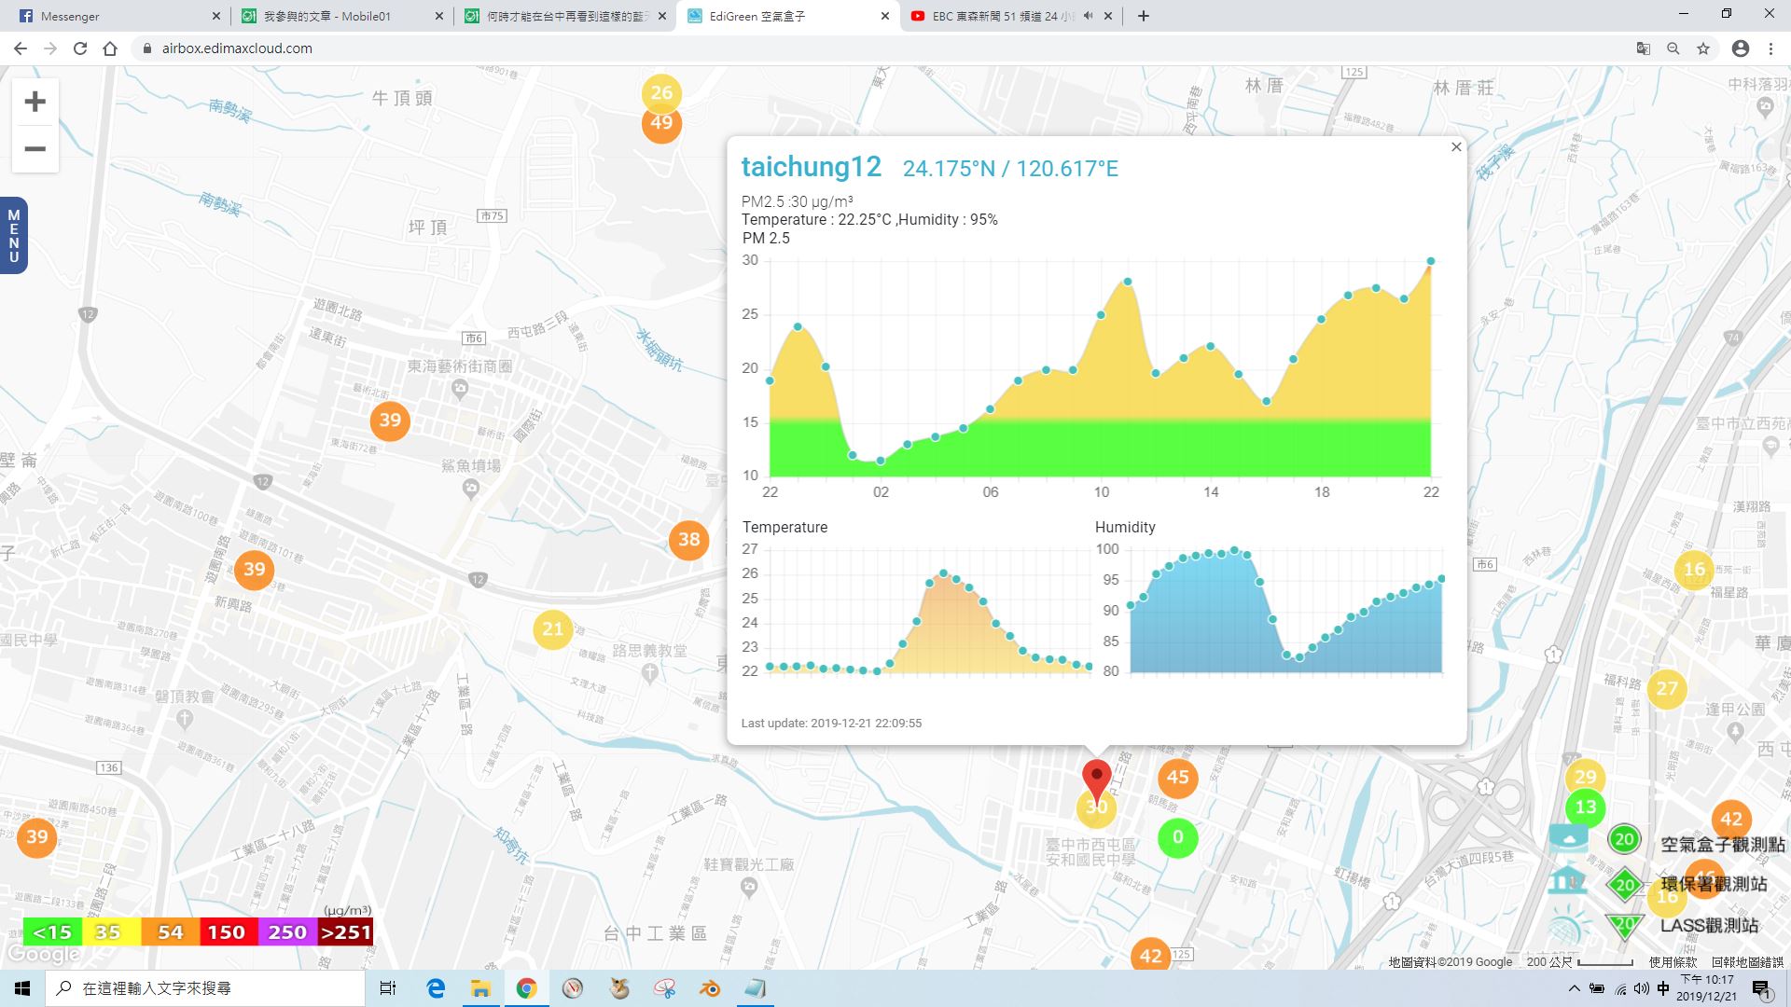
Task: Open Blender from the taskbar
Action: tap(710, 988)
